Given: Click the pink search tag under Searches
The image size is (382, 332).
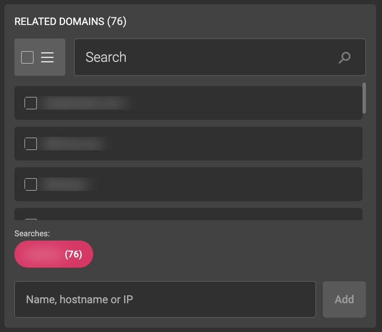Looking at the screenshot, I should [x=42, y=254].
